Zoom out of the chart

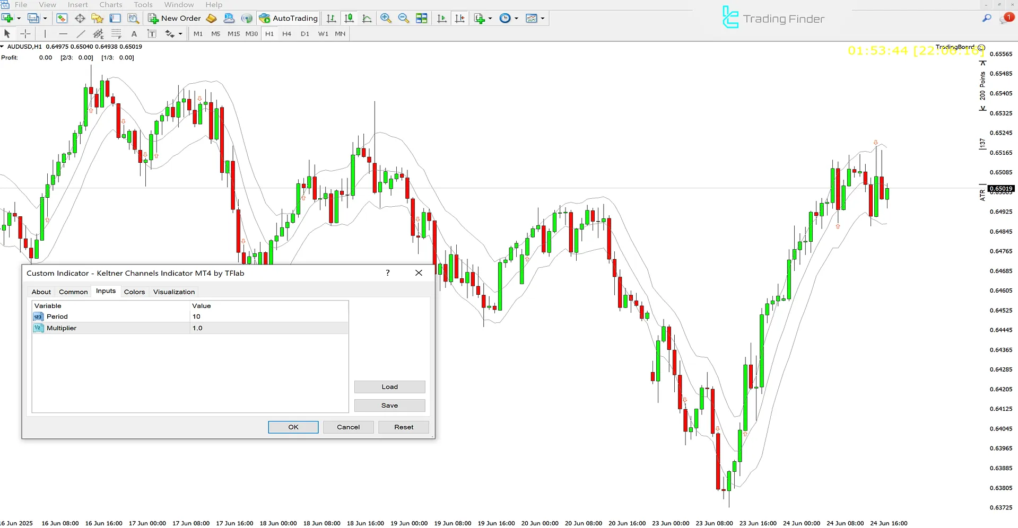point(403,18)
